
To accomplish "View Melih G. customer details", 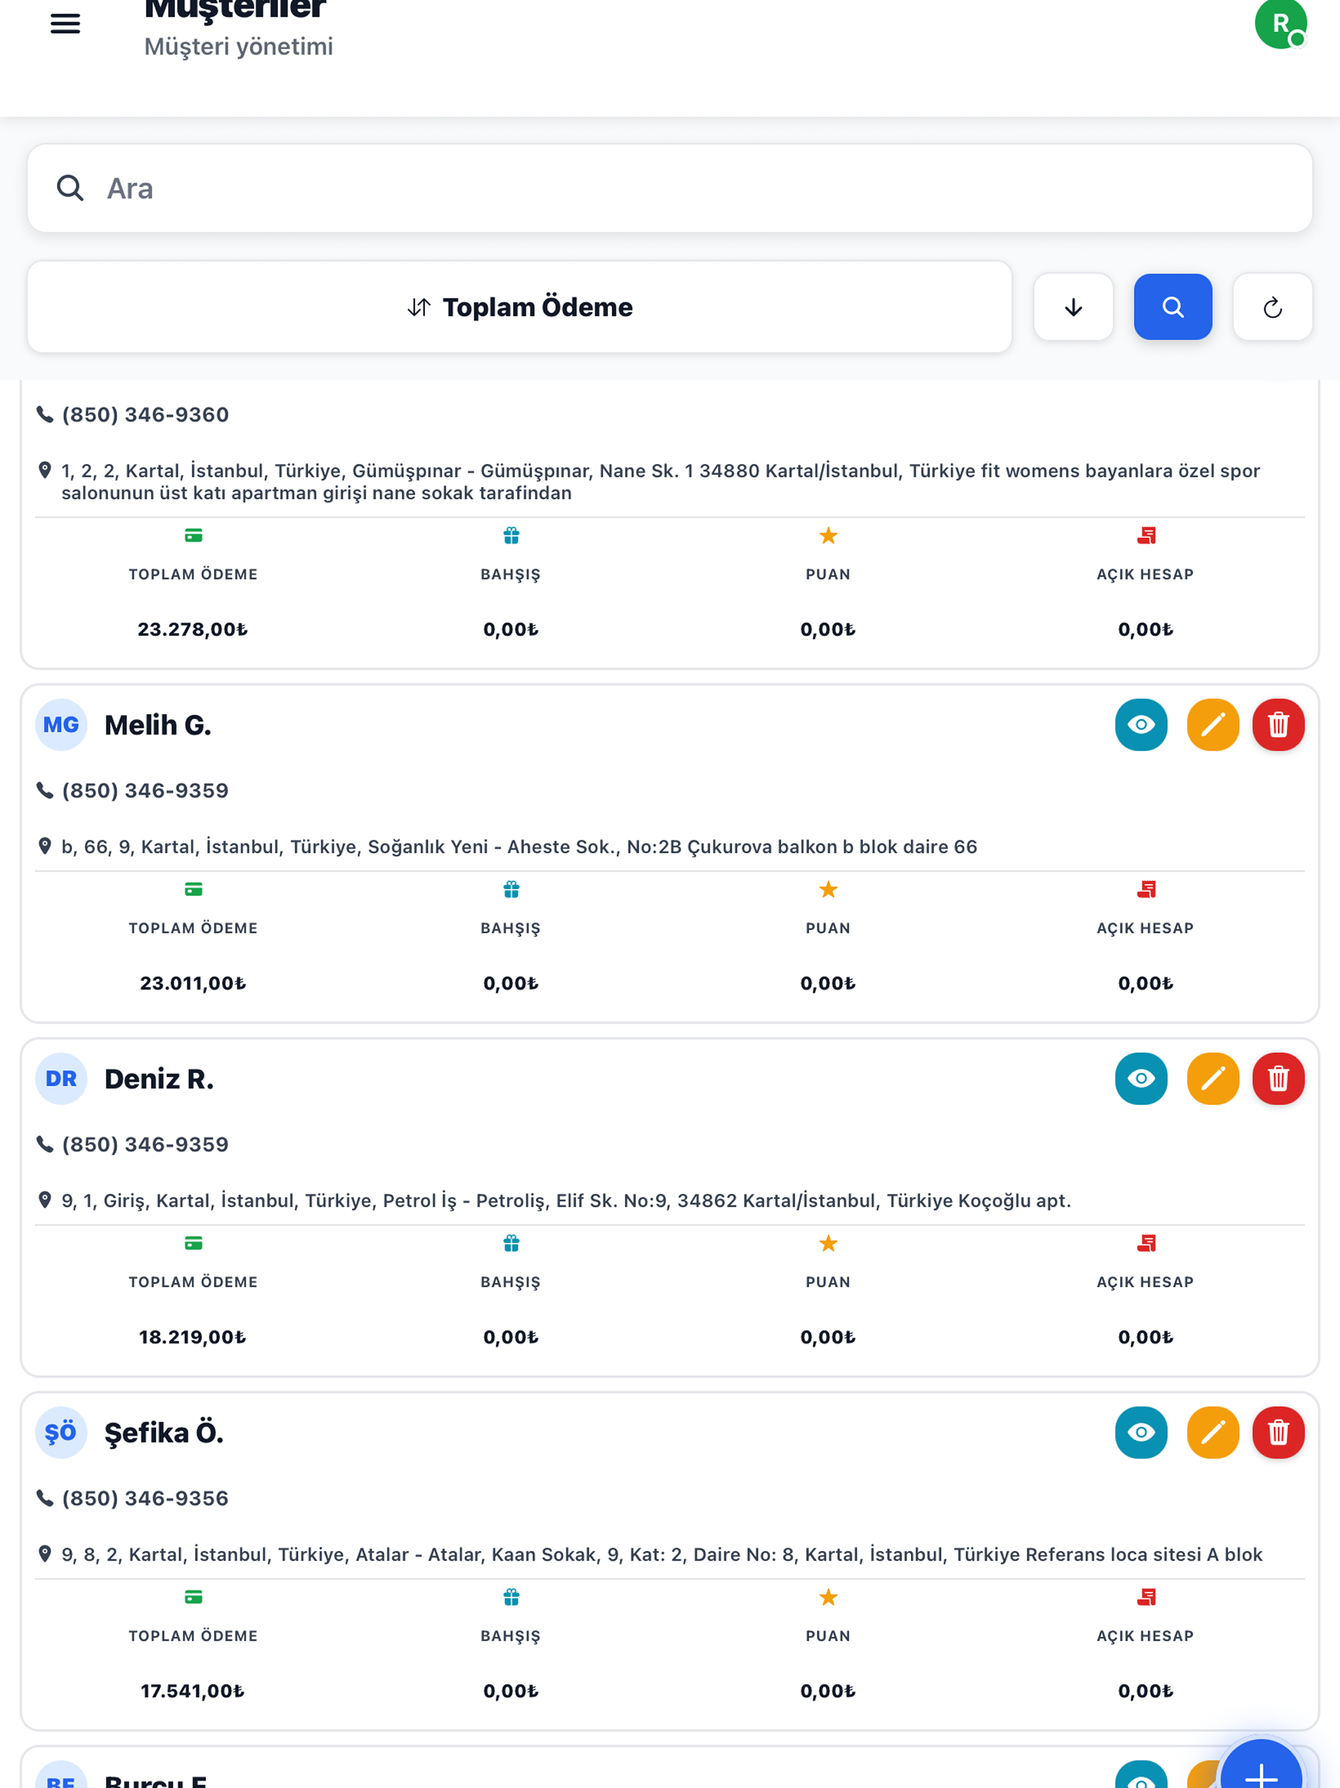I will pos(1140,725).
